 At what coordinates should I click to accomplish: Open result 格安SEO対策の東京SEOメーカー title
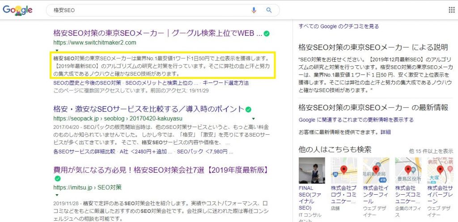tap(158, 33)
